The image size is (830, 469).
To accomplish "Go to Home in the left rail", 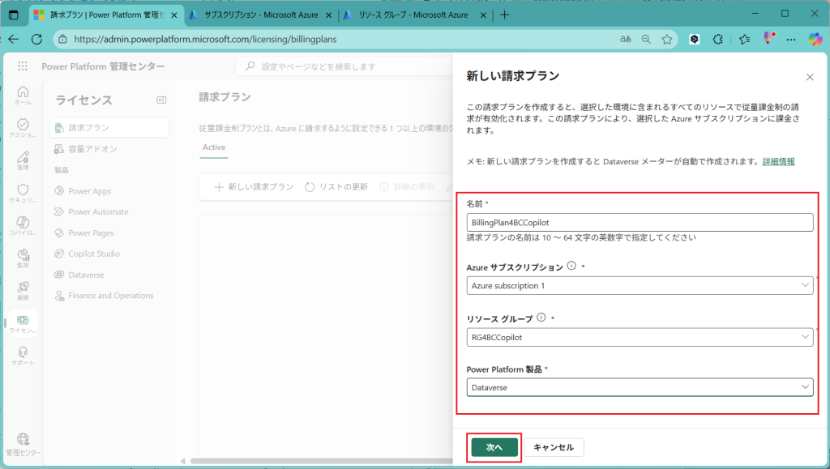I will 23,95.
